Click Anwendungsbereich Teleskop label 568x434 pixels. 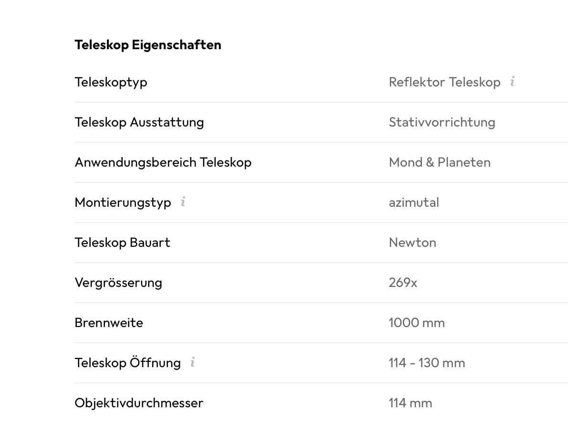point(163,163)
